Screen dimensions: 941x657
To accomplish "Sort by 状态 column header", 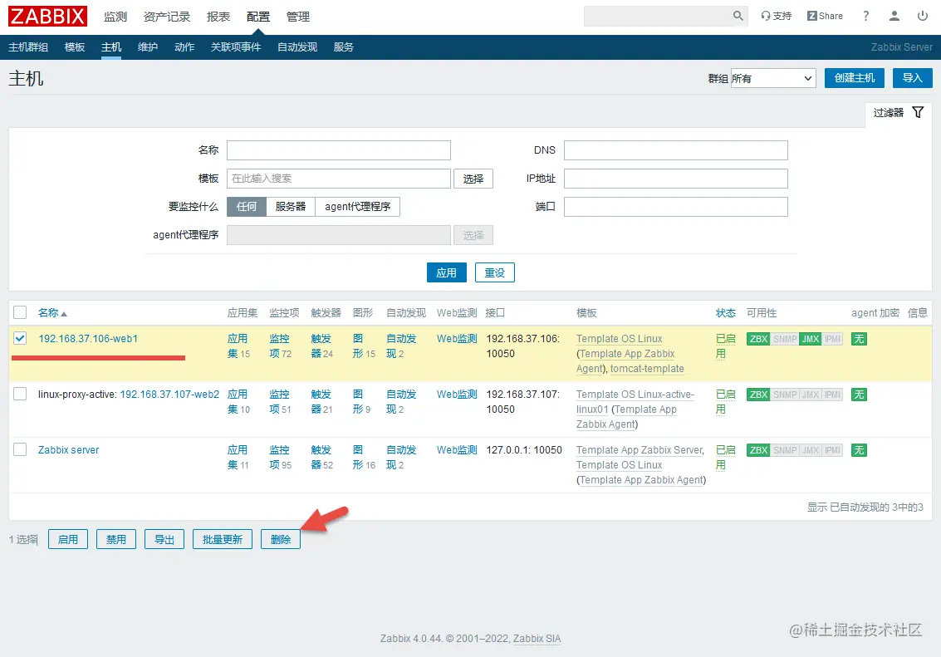I will [x=726, y=312].
